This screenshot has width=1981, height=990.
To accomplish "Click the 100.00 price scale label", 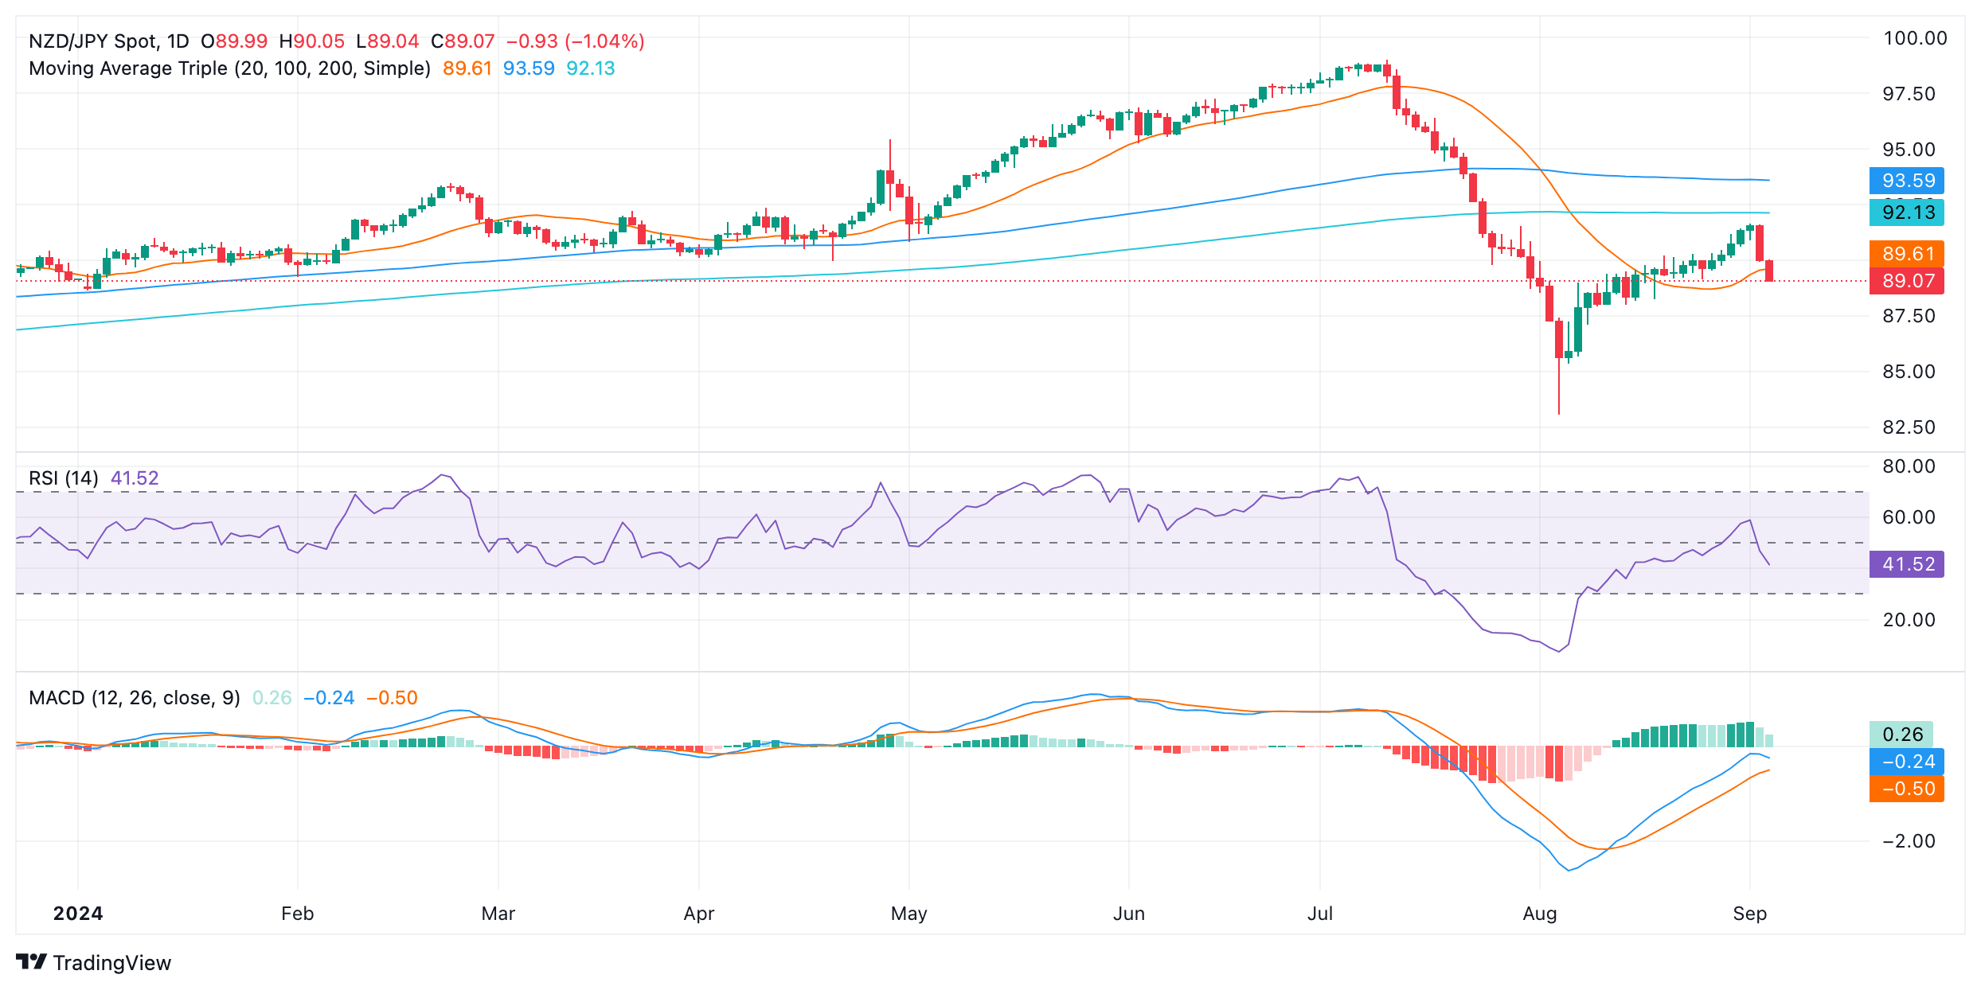I will [1914, 38].
